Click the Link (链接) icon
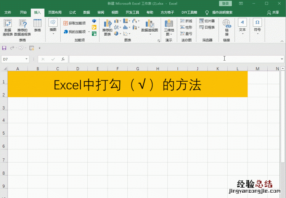286x198 pixels. pyautogui.click(x=227, y=27)
